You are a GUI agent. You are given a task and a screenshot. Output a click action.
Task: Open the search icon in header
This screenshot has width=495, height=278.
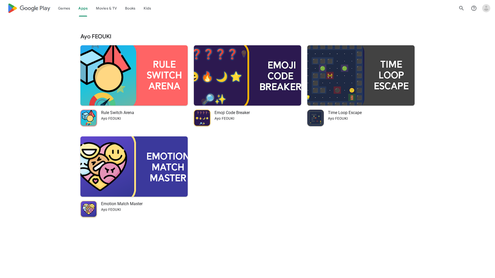(x=461, y=8)
